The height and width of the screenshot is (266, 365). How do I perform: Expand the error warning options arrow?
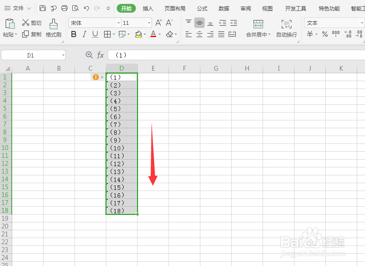pyautogui.click(x=102, y=77)
